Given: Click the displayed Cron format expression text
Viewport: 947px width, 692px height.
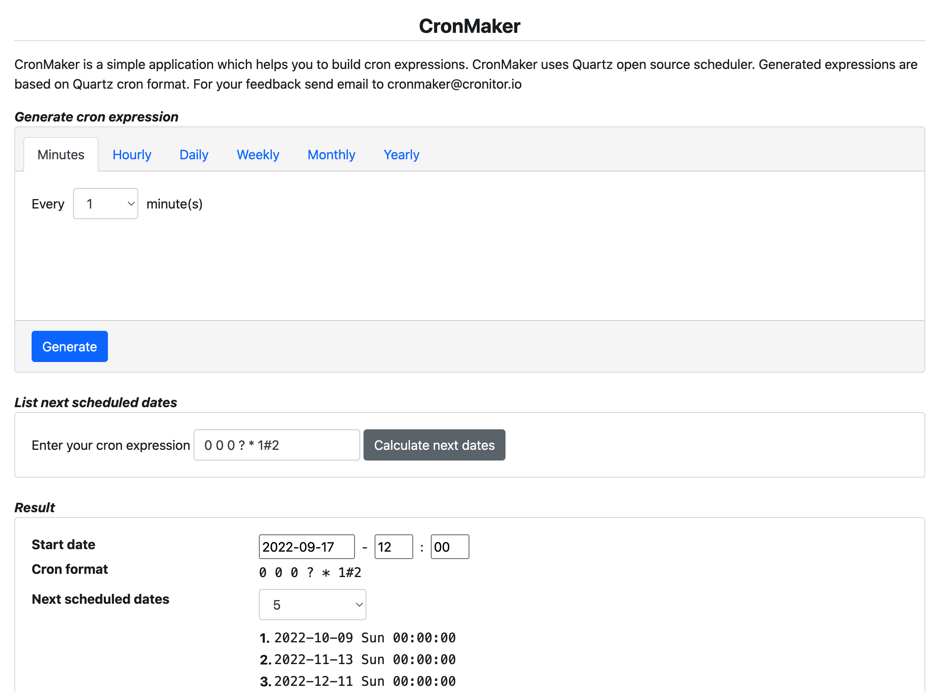Looking at the screenshot, I should click(310, 572).
